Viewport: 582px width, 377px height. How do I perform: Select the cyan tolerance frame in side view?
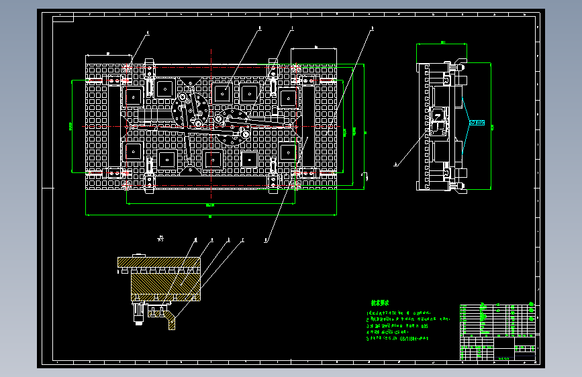[x=477, y=123]
